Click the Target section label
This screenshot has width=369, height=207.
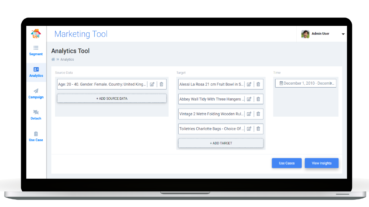click(181, 73)
